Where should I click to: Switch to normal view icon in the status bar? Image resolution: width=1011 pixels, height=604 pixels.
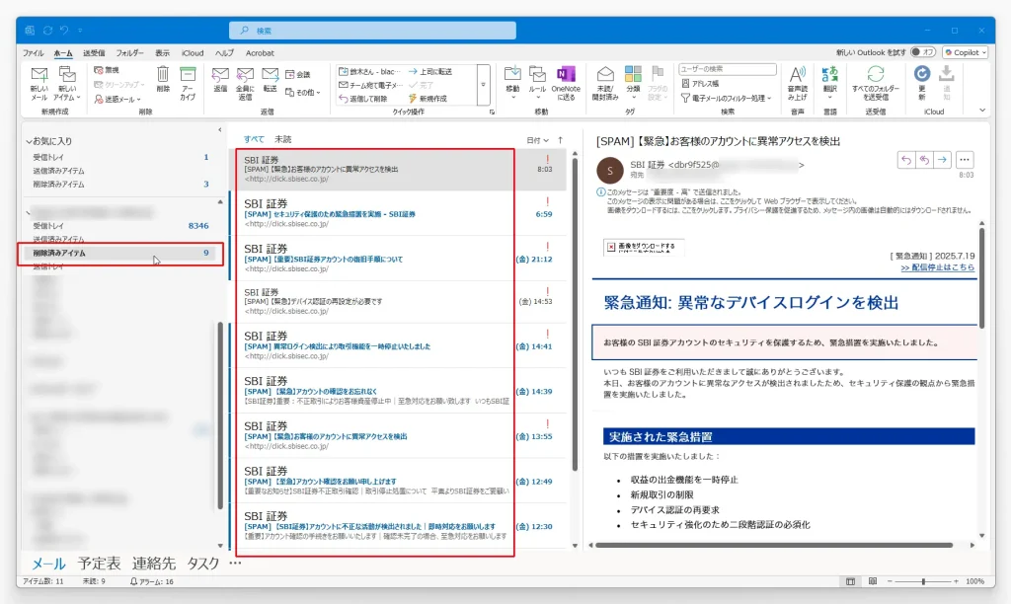coord(850,581)
